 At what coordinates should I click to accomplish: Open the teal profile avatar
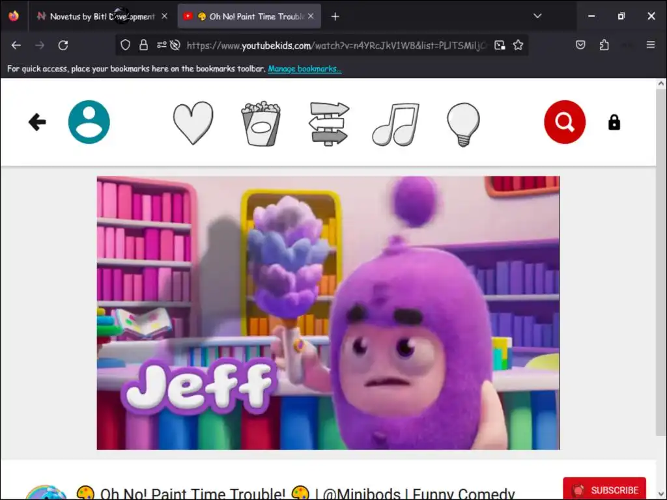coord(89,122)
